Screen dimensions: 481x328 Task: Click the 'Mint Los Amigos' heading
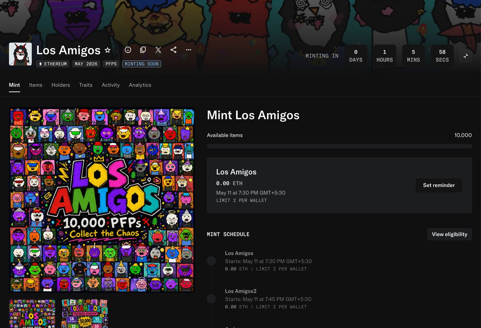[x=253, y=115]
